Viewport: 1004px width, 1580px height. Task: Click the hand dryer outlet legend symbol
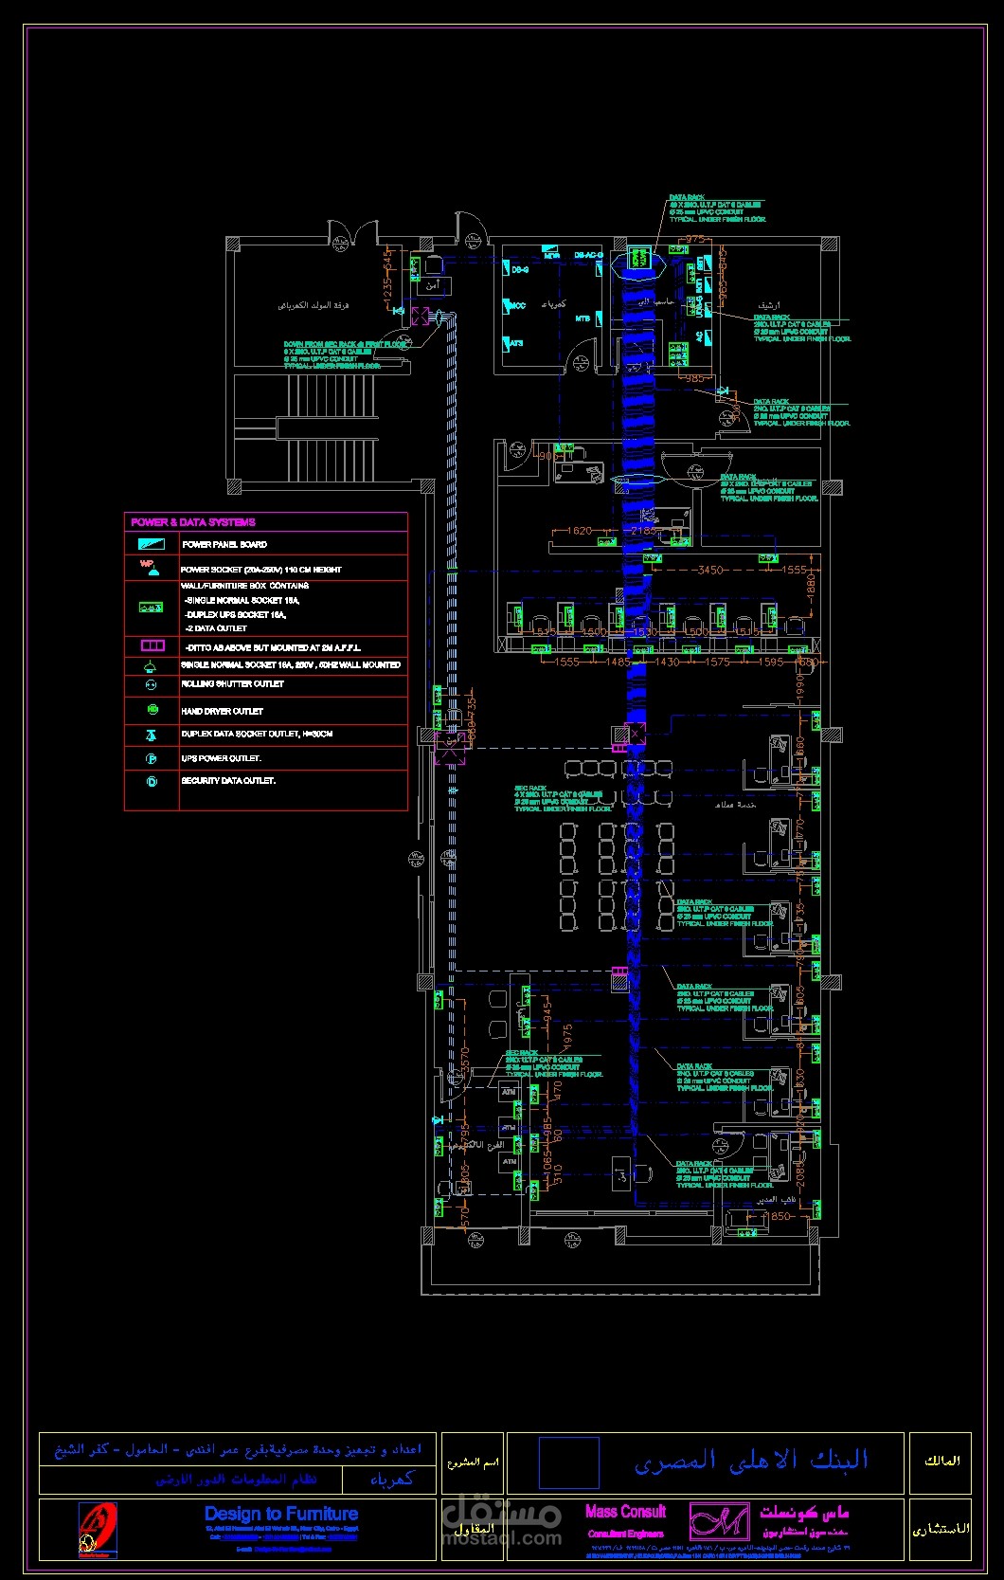click(152, 710)
